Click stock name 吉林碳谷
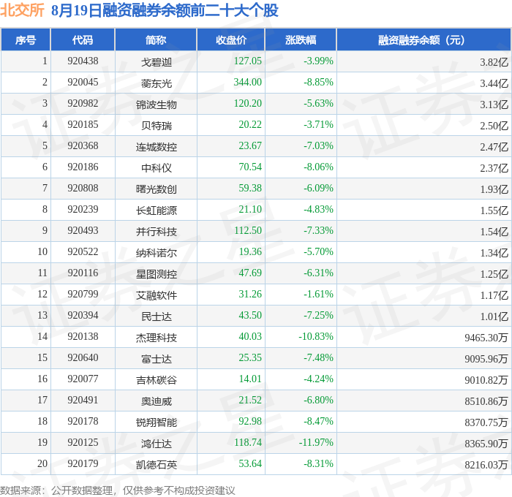Image resolution: width=512 pixels, height=497 pixels. coord(157,380)
